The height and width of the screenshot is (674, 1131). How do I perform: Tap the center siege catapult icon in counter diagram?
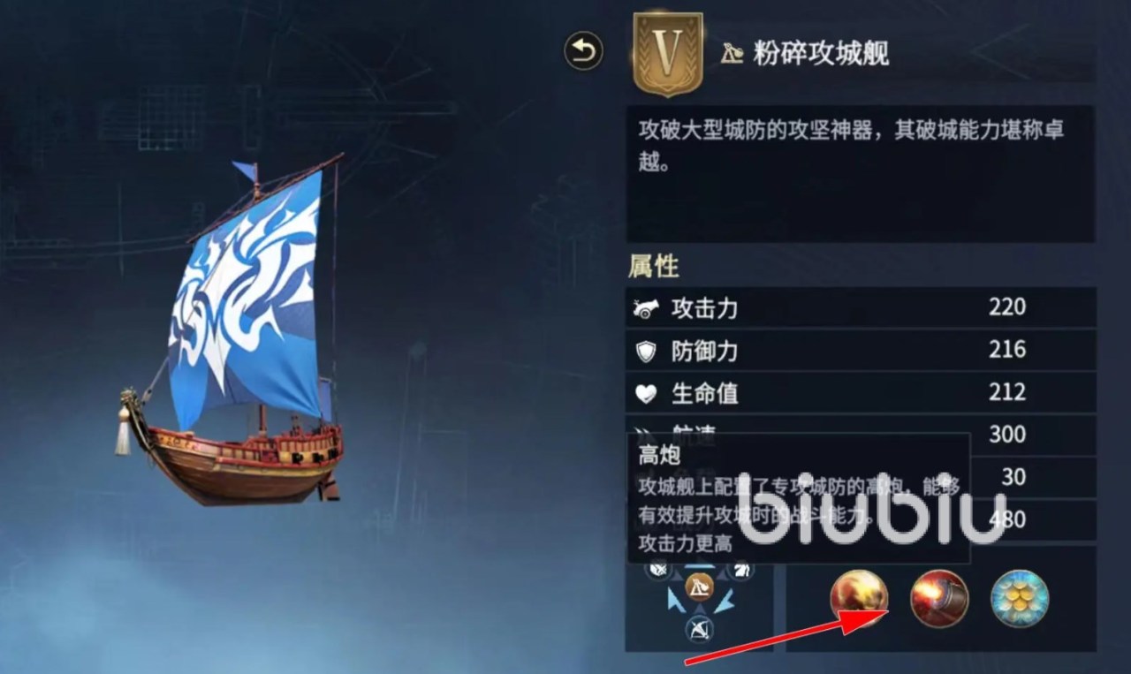tap(700, 585)
